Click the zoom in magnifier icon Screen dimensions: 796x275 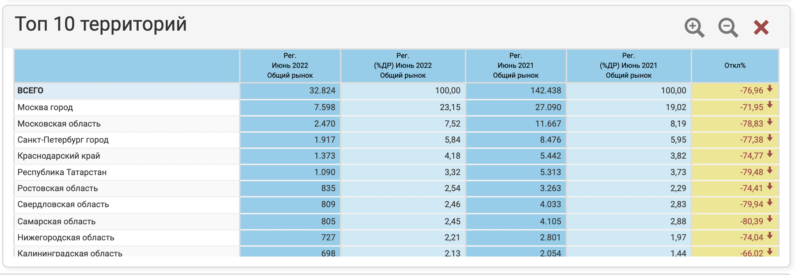pyautogui.click(x=694, y=27)
